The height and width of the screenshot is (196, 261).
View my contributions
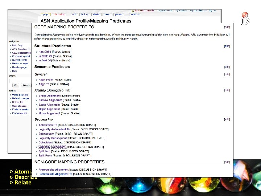[x=198, y=11]
